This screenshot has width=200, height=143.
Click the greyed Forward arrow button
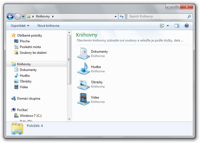(x=18, y=16)
